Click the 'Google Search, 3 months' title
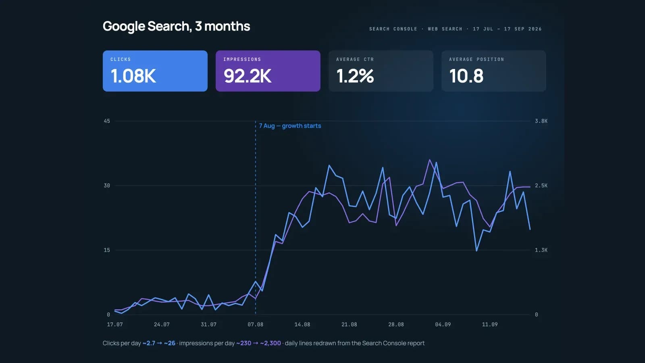 pyautogui.click(x=176, y=26)
